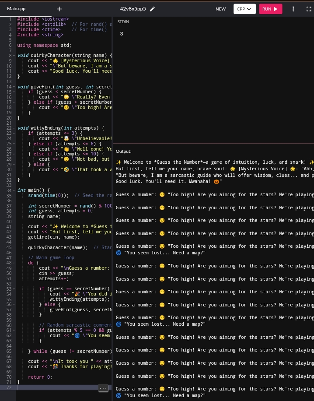The width and height of the screenshot is (314, 401).
Task: Click the ellipsis button below the editor
Action: pyautogui.click(x=103, y=388)
